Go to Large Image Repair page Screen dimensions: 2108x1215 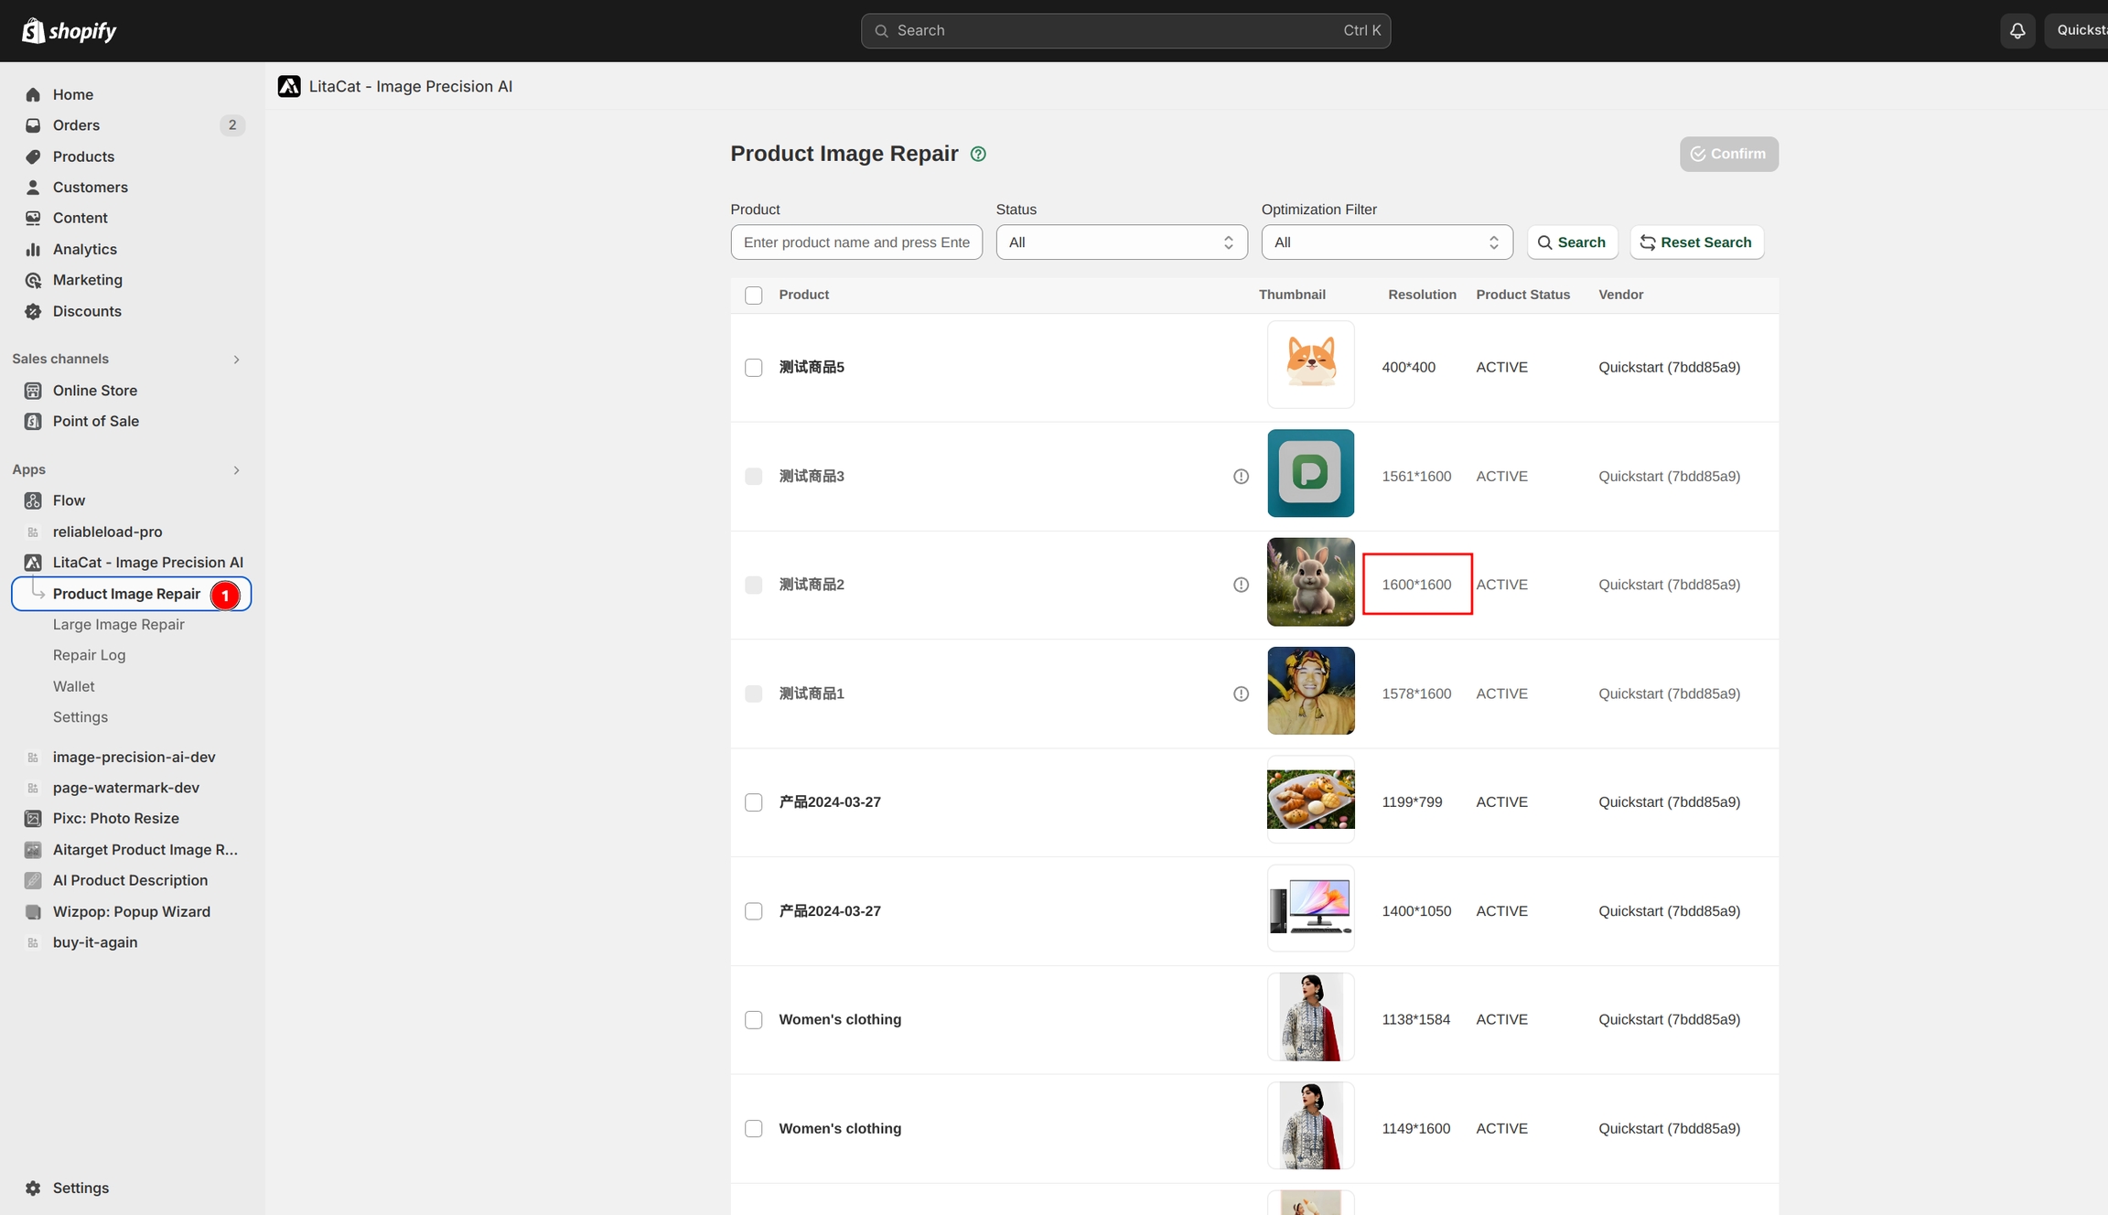coord(118,624)
